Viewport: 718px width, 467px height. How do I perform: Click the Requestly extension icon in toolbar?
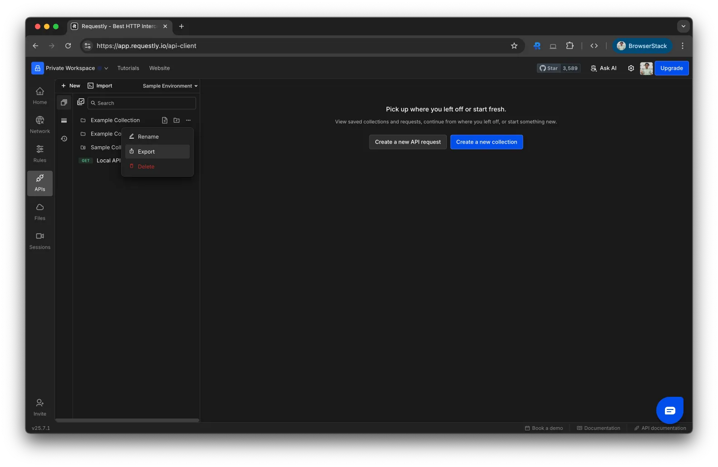point(537,46)
